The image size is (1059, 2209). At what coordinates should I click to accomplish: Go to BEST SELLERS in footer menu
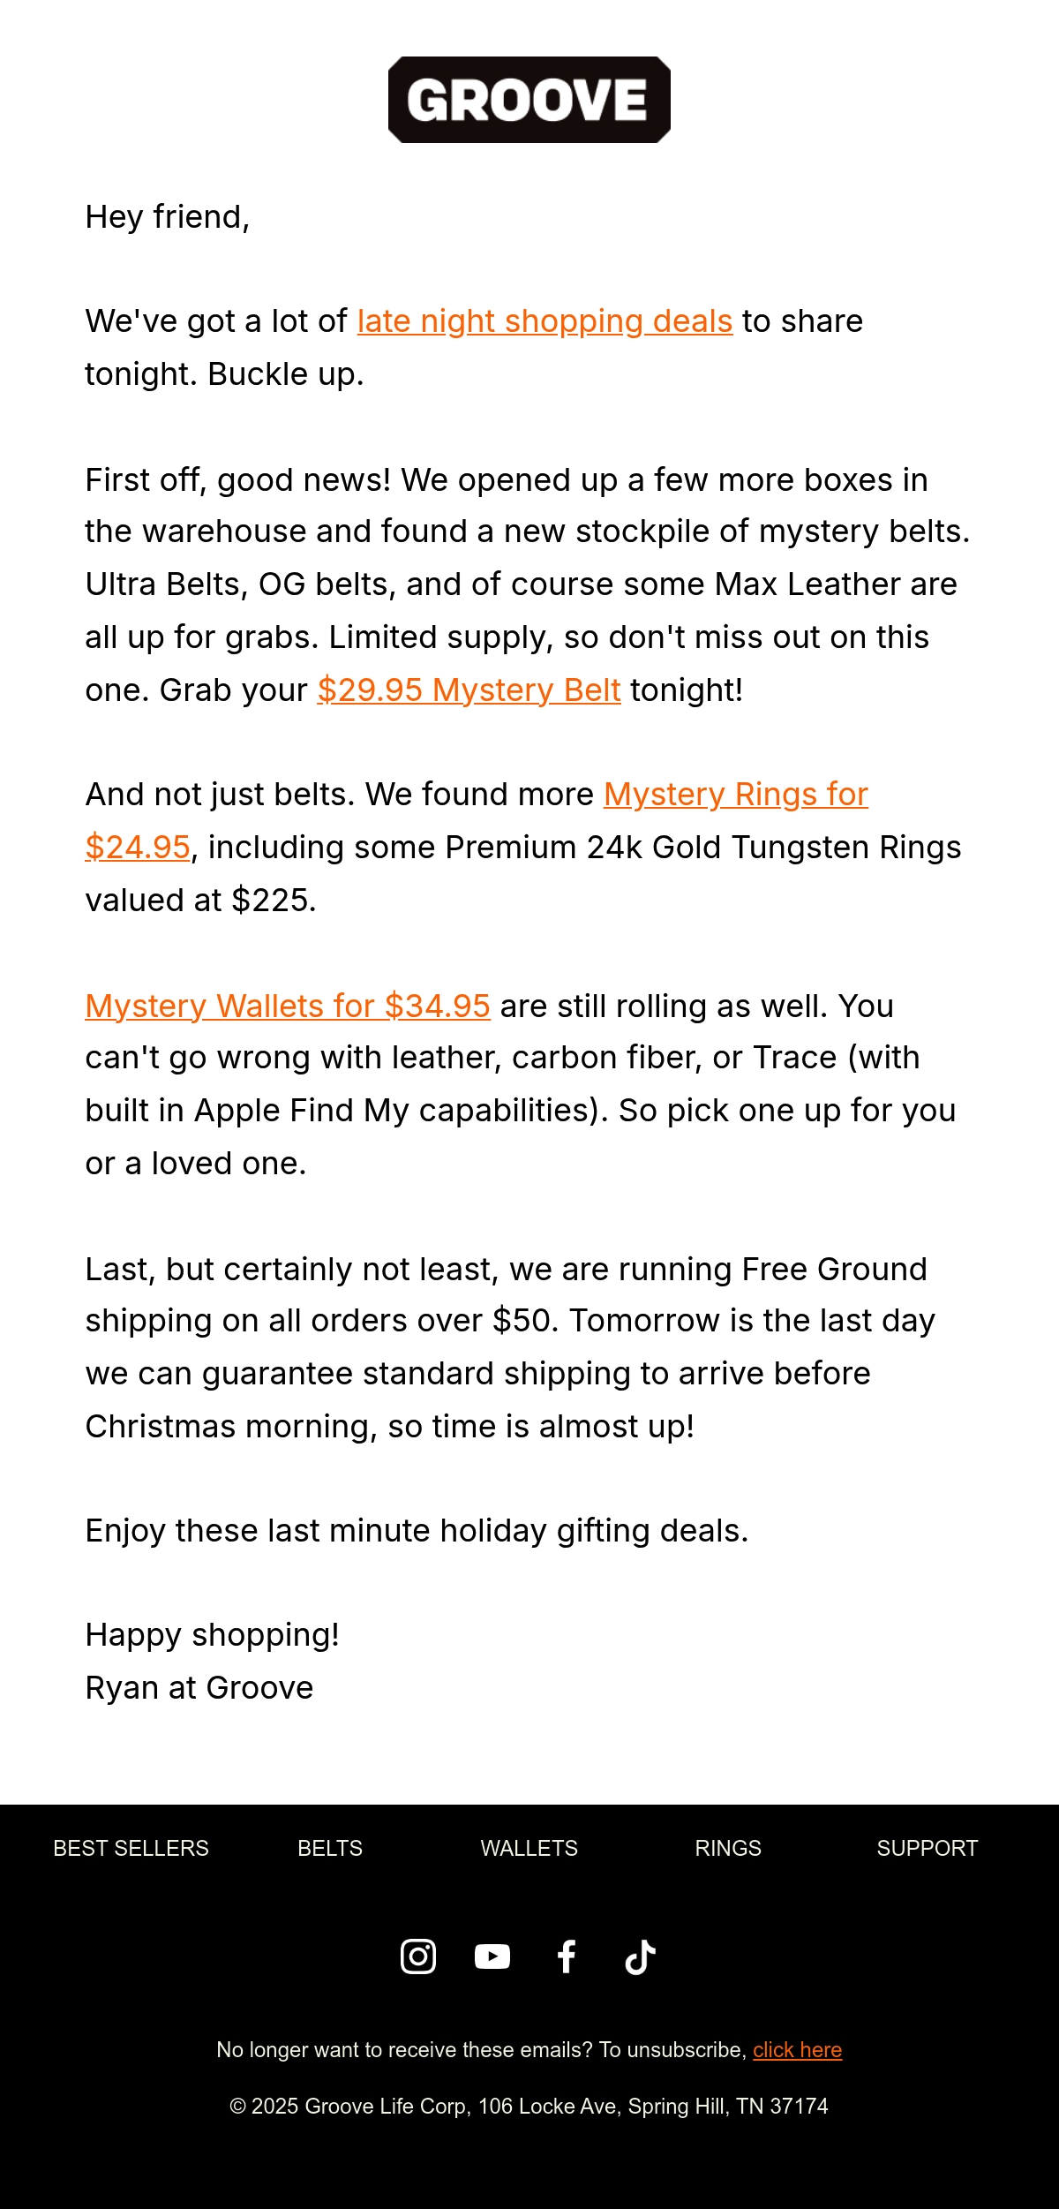(131, 1848)
